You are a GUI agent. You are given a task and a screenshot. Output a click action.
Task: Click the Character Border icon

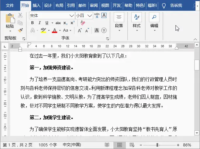coord(104,15)
